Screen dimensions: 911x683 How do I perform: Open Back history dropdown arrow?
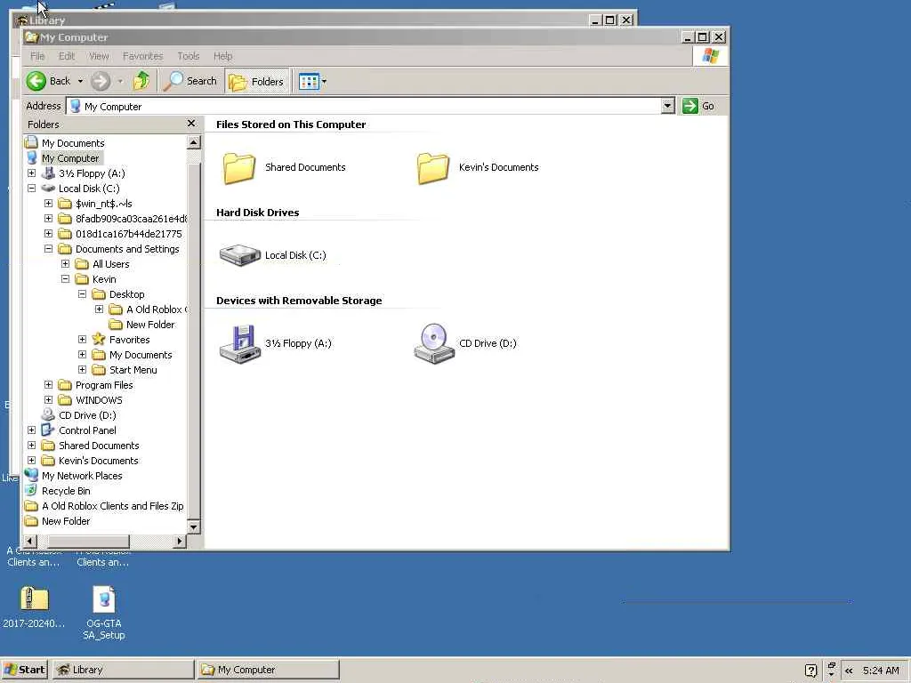(80, 81)
